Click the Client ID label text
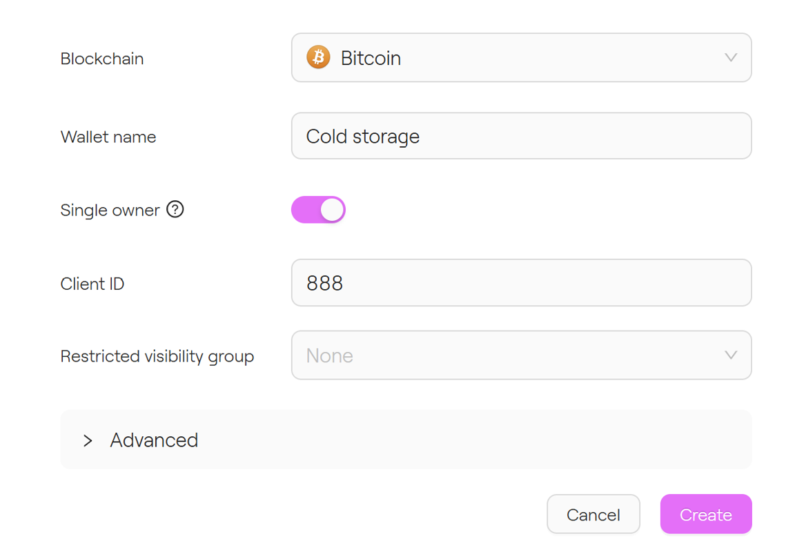This screenshot has height=557, width=795. pos(92,284)
